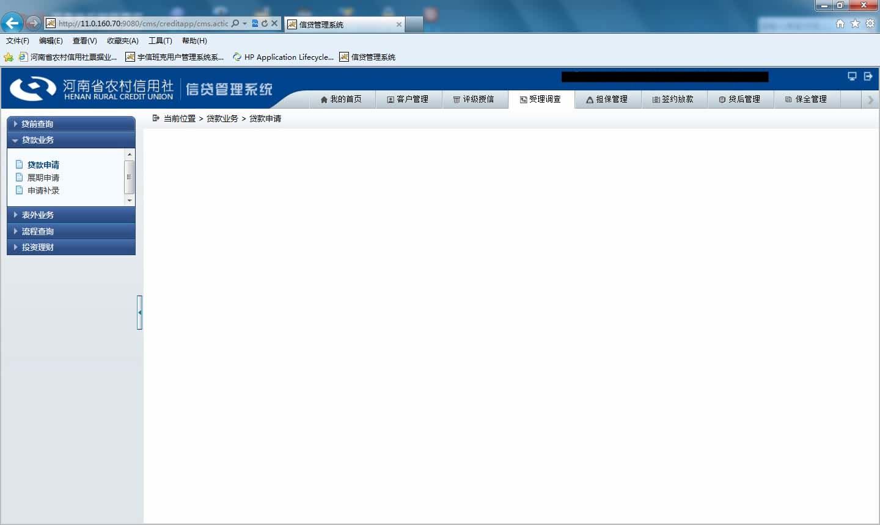Click the 贷款业务 breadcrumb text
Image resolution: width=880 pixels, height=525 pixels.
[x=222, y=118]
